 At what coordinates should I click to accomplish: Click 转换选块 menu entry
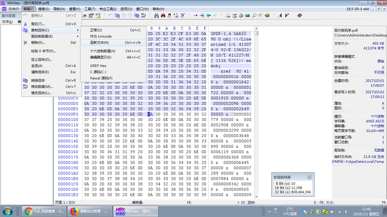point(52,81)
